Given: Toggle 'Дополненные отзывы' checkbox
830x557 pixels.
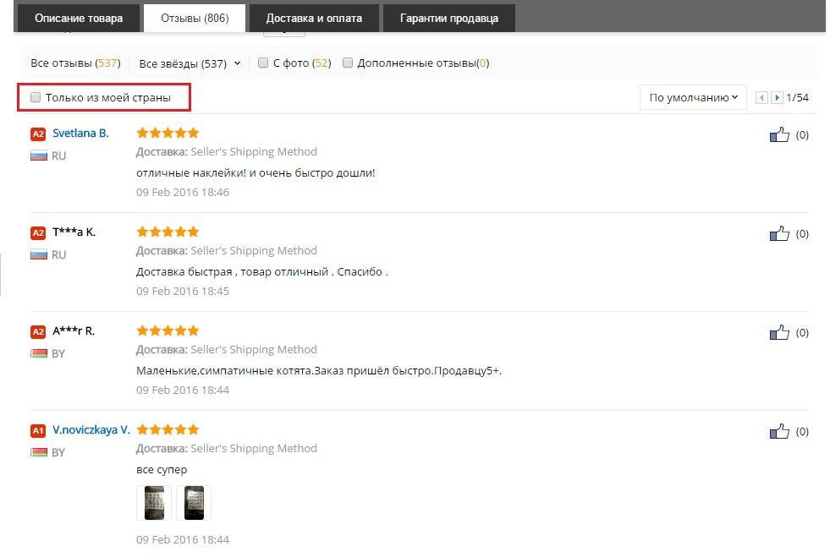Looking at the screenshot, I should [348, 63].
